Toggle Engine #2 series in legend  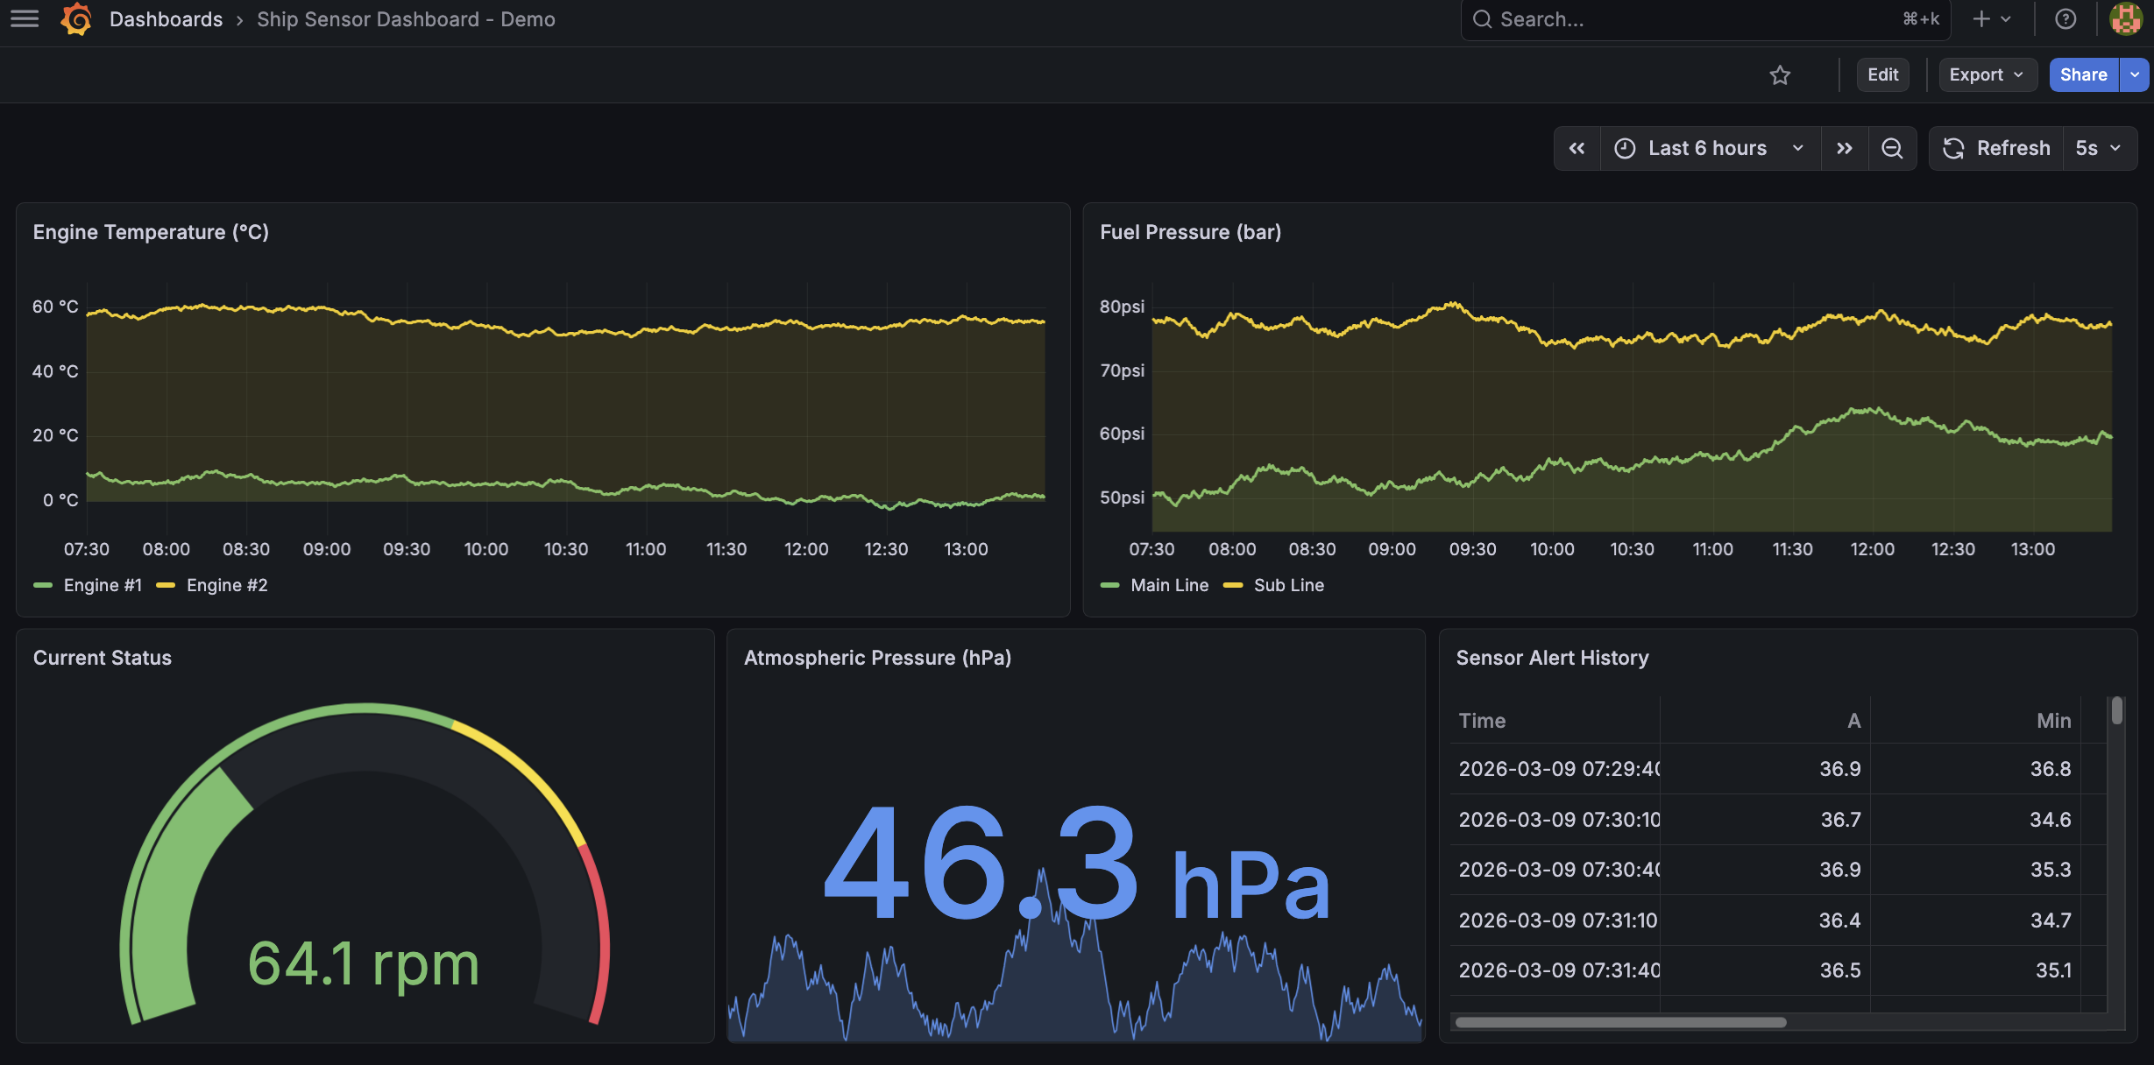[x=226, y=585]
